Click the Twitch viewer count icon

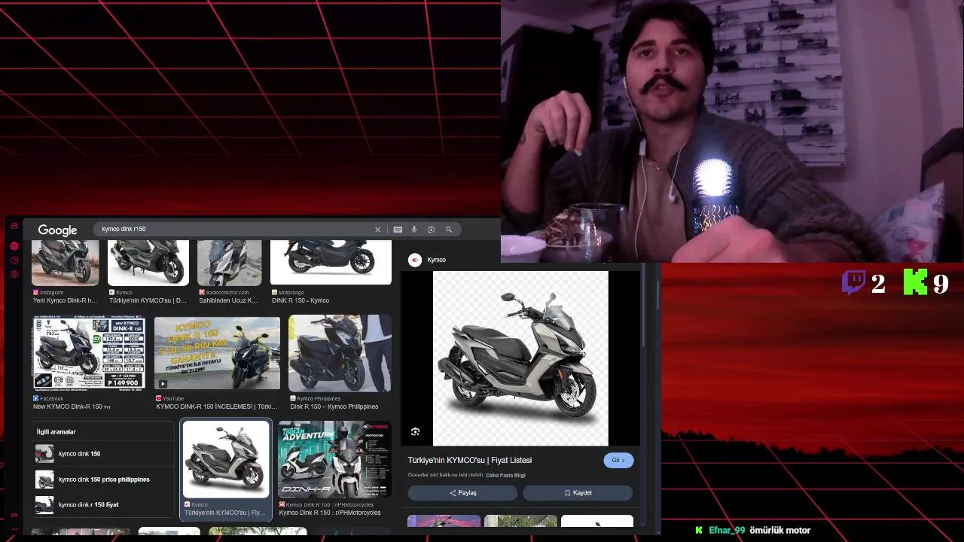853,283
